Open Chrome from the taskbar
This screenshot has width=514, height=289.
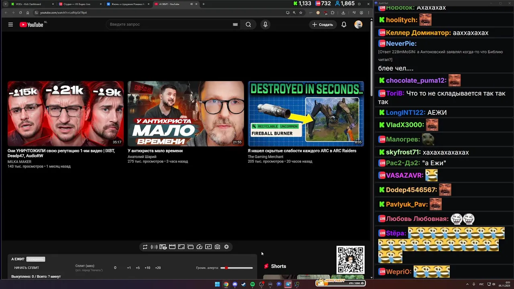226,284
